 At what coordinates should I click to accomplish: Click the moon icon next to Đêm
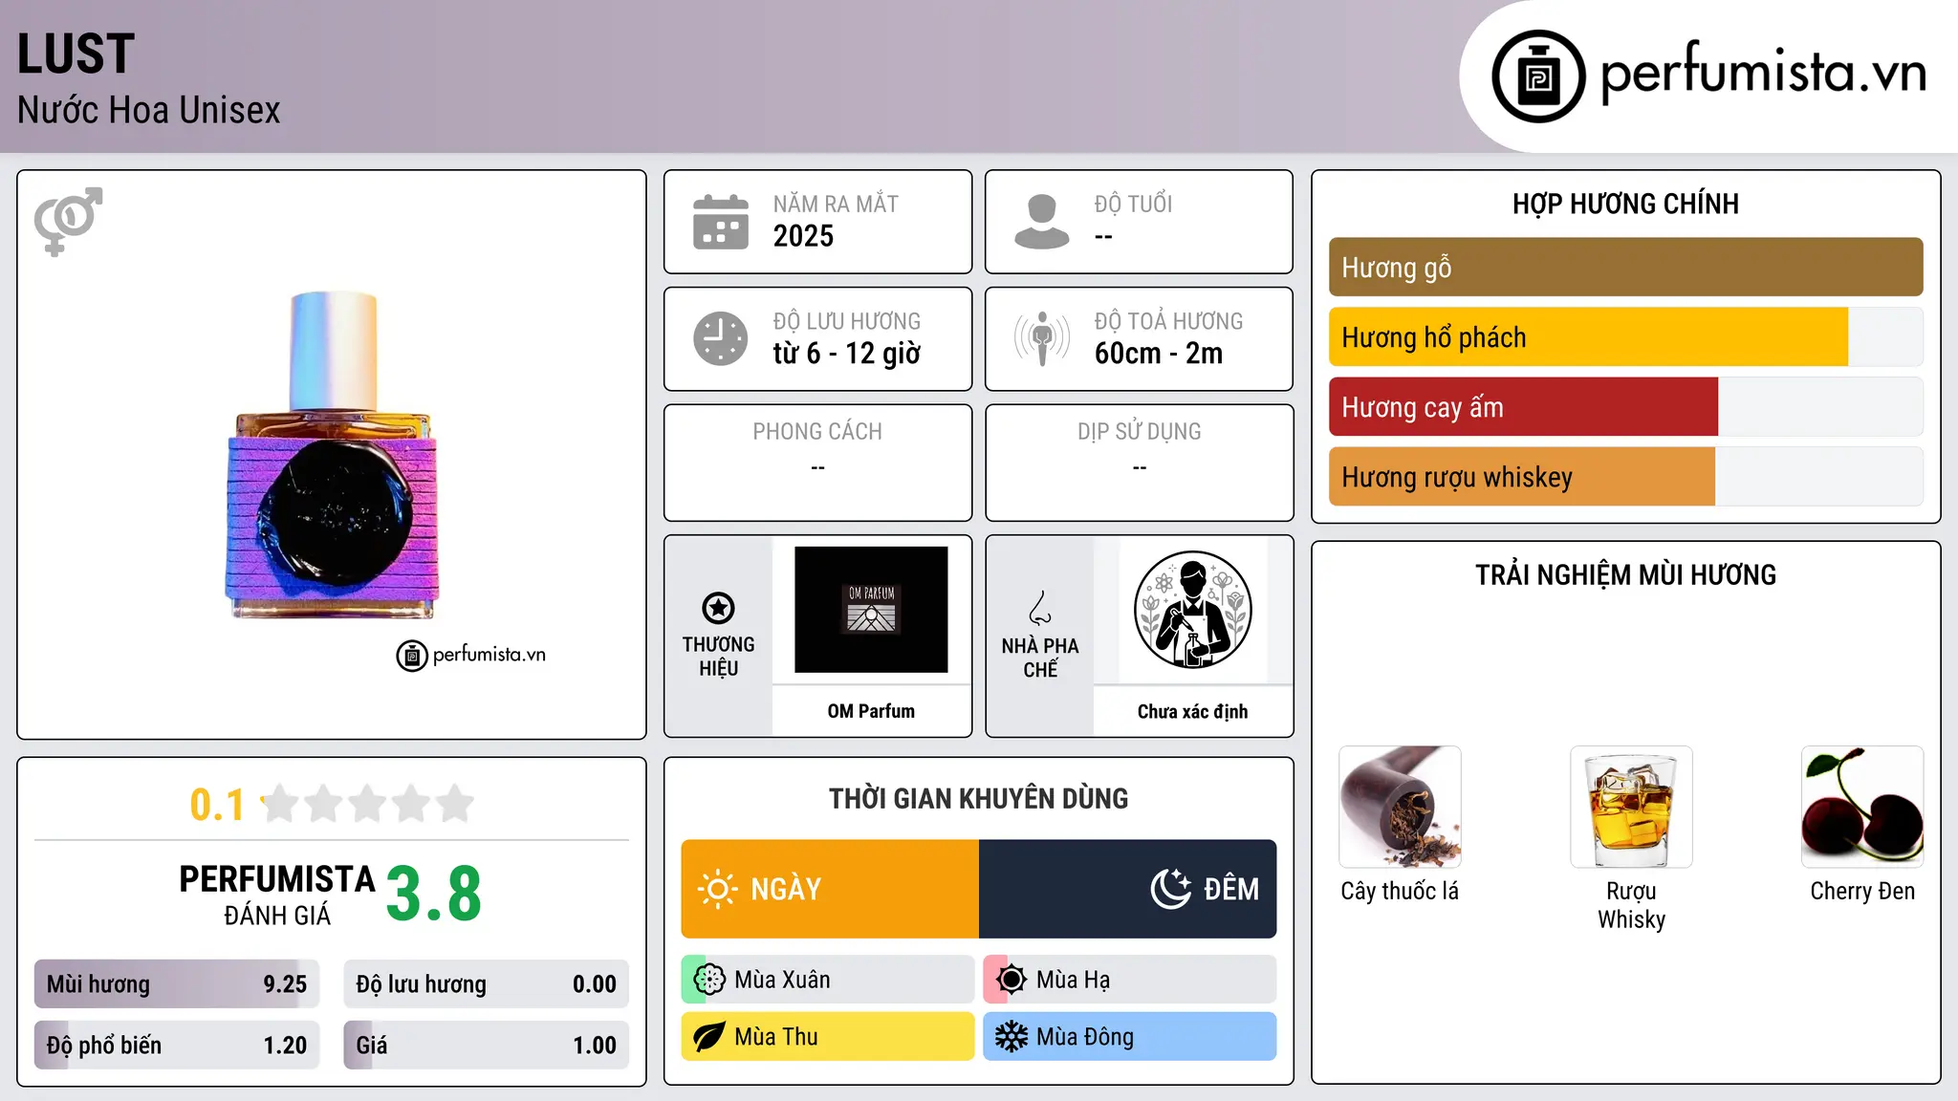(1171, 889)
